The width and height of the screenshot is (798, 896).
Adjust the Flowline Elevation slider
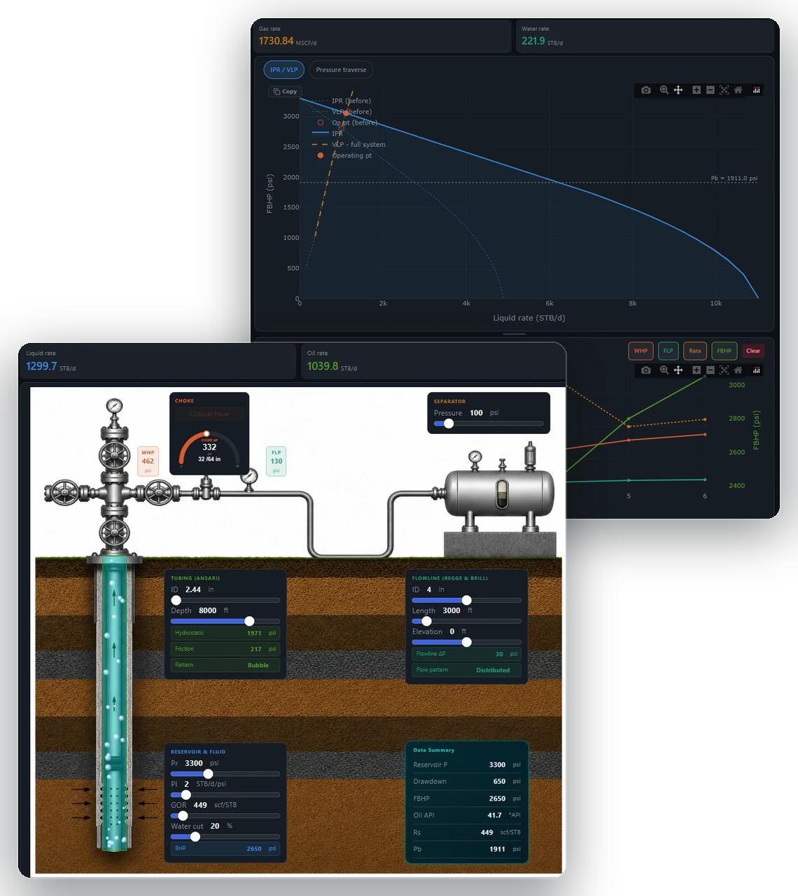[466, 642]
